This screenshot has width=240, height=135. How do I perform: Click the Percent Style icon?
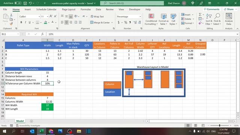126,22
